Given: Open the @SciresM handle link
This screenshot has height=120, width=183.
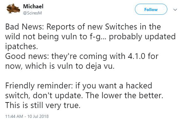Looking at the screenshot, I should pos(32,13).
